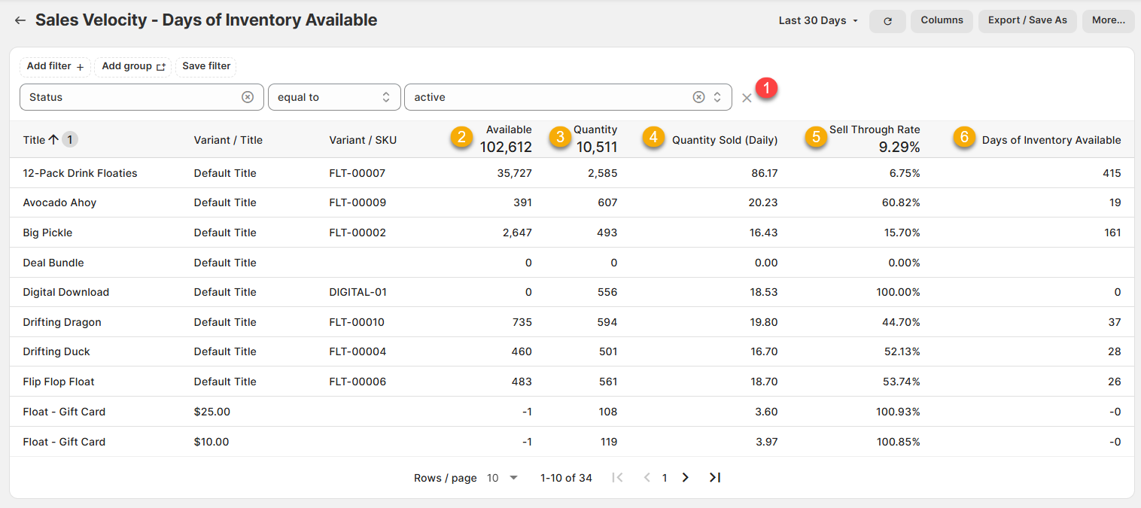The height and width of the screenshot is (508, 1141).
Task: Open the More... menu
Action: (x=1108, y=20)
